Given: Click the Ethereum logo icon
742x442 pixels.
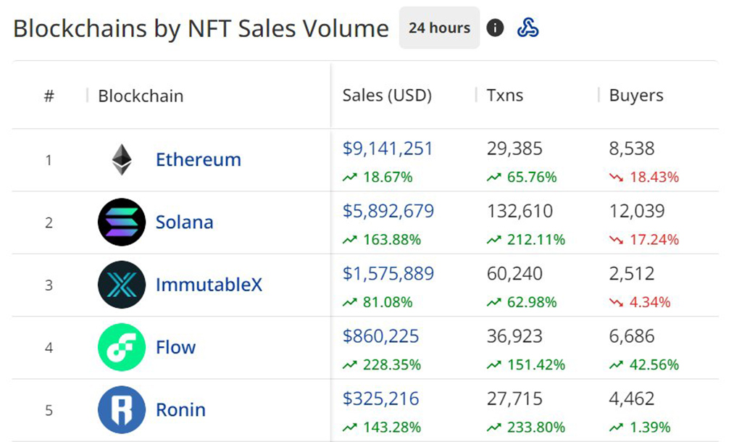Looking at the screenshot, I should 122,159.
